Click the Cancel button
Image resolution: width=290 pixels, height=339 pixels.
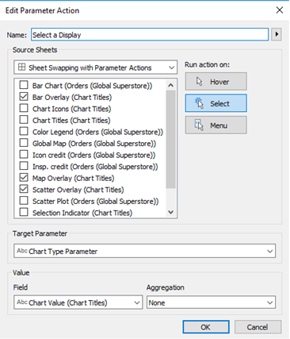pyautogui.click(x=258, y=327)
